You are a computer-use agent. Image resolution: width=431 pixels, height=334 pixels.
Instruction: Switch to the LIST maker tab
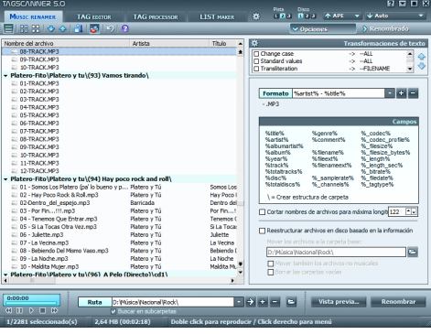[x=217, y=17]
